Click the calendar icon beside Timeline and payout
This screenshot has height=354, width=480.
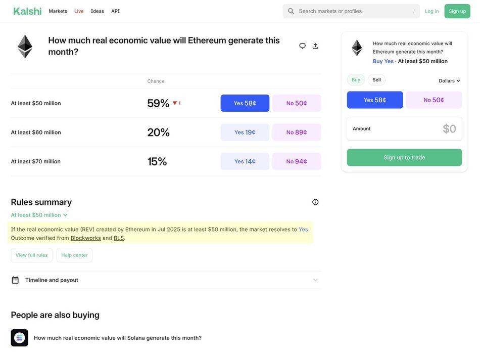[15, 280]
